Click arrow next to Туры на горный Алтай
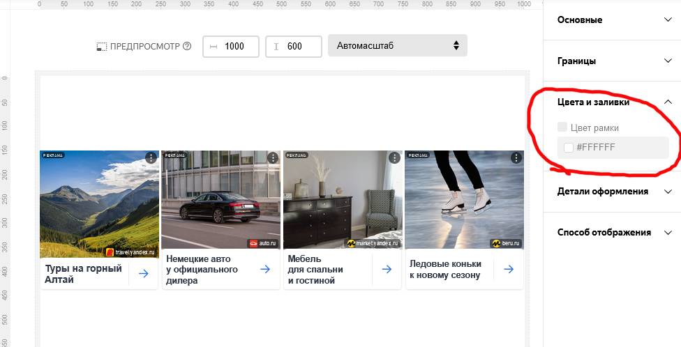The width and height of the screenshot is (681, 347). click(143, 273)
